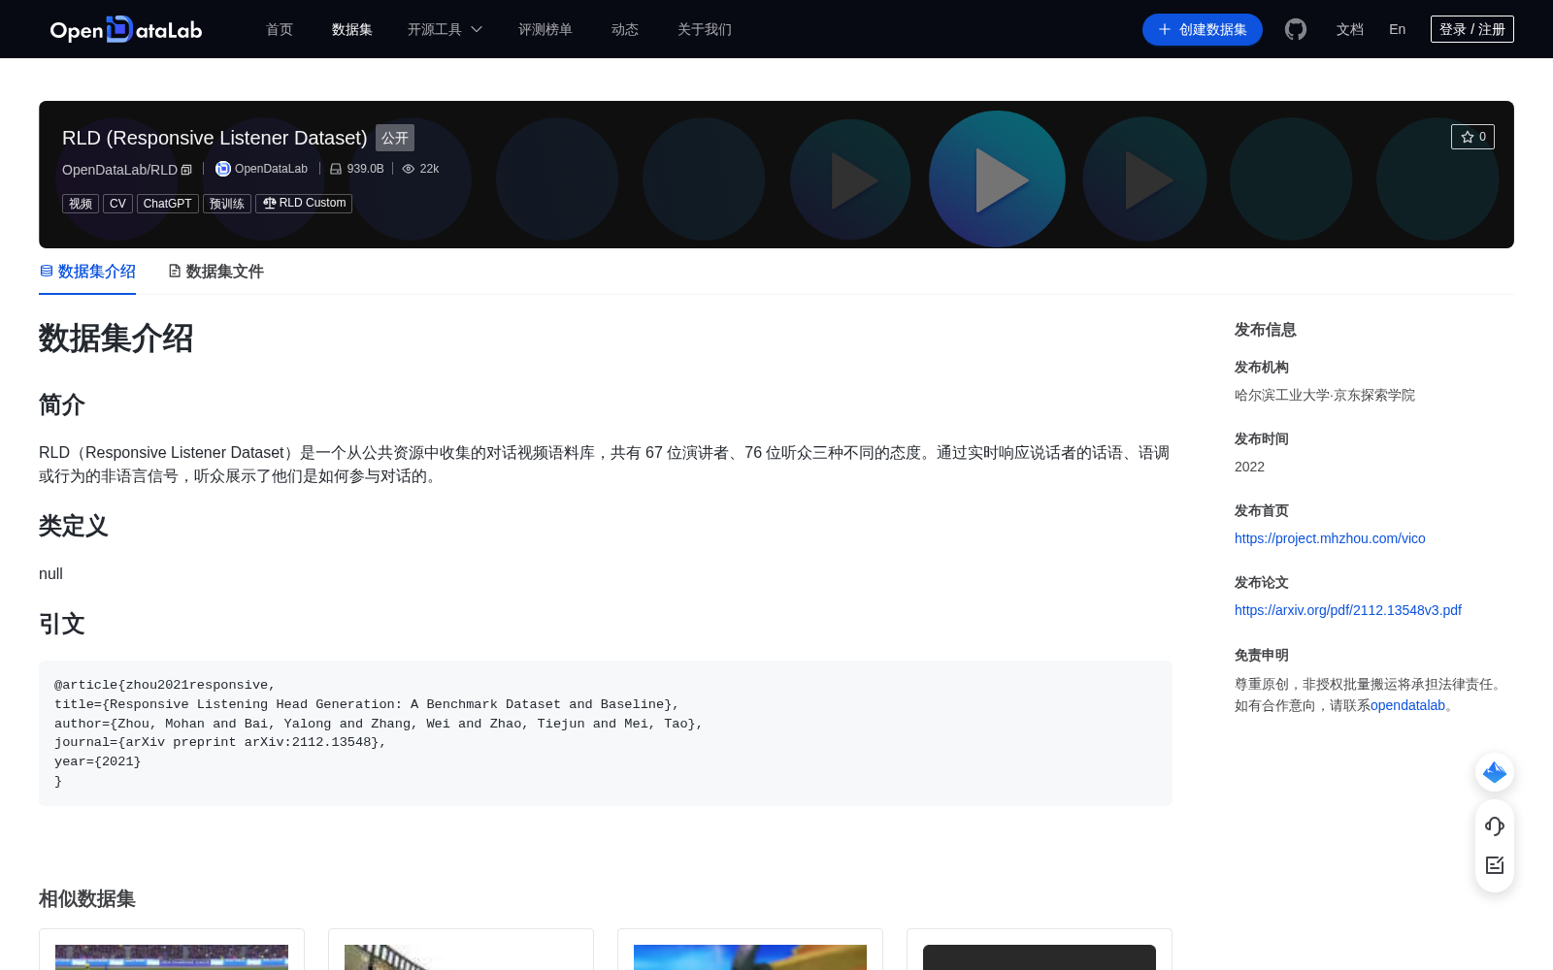Click the opendatalab contact link
Viewport: 1553px width, 970px height.
coord(1407,705)
